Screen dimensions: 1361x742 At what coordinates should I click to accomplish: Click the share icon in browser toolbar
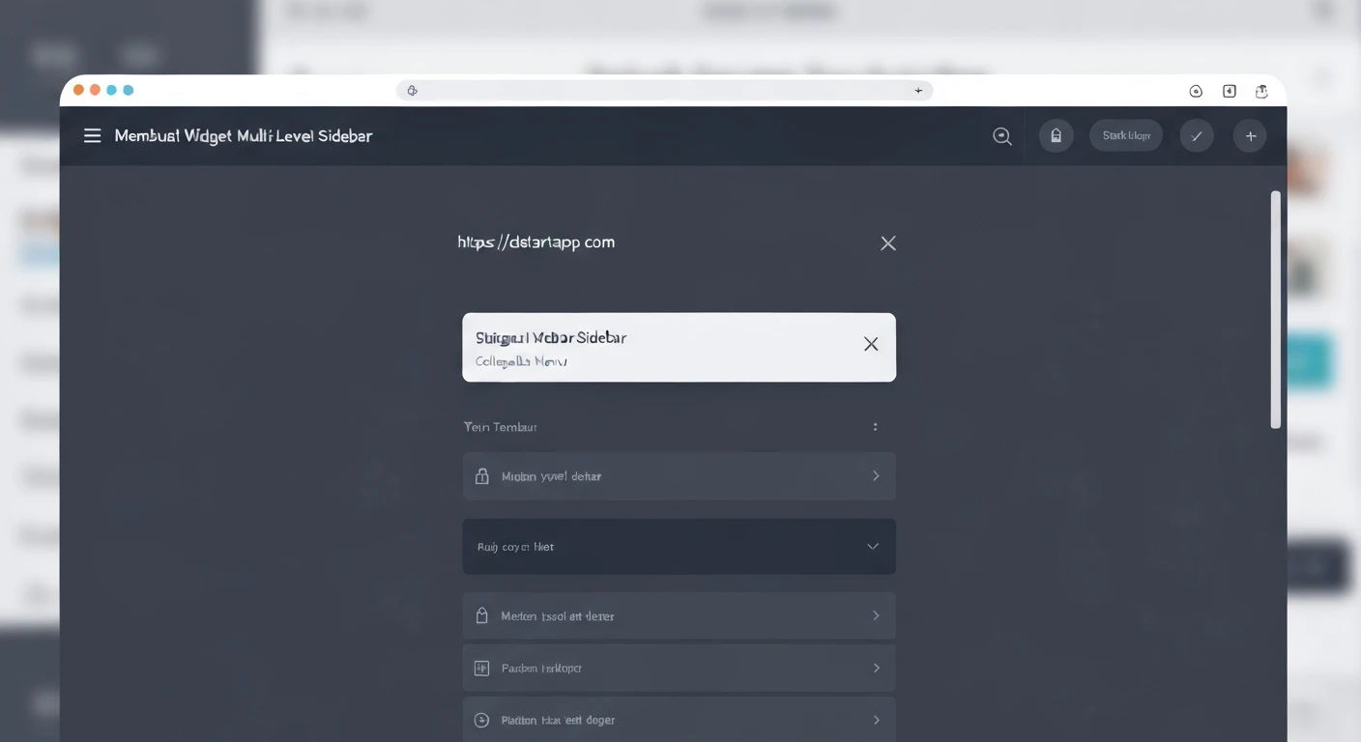[1261, 91]
